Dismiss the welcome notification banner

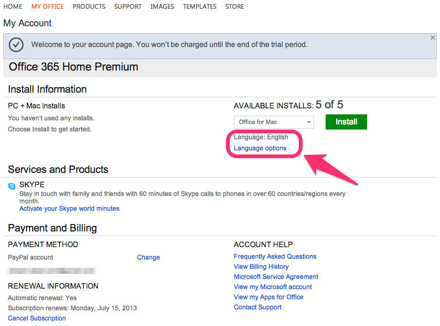(x=433, y=38)
